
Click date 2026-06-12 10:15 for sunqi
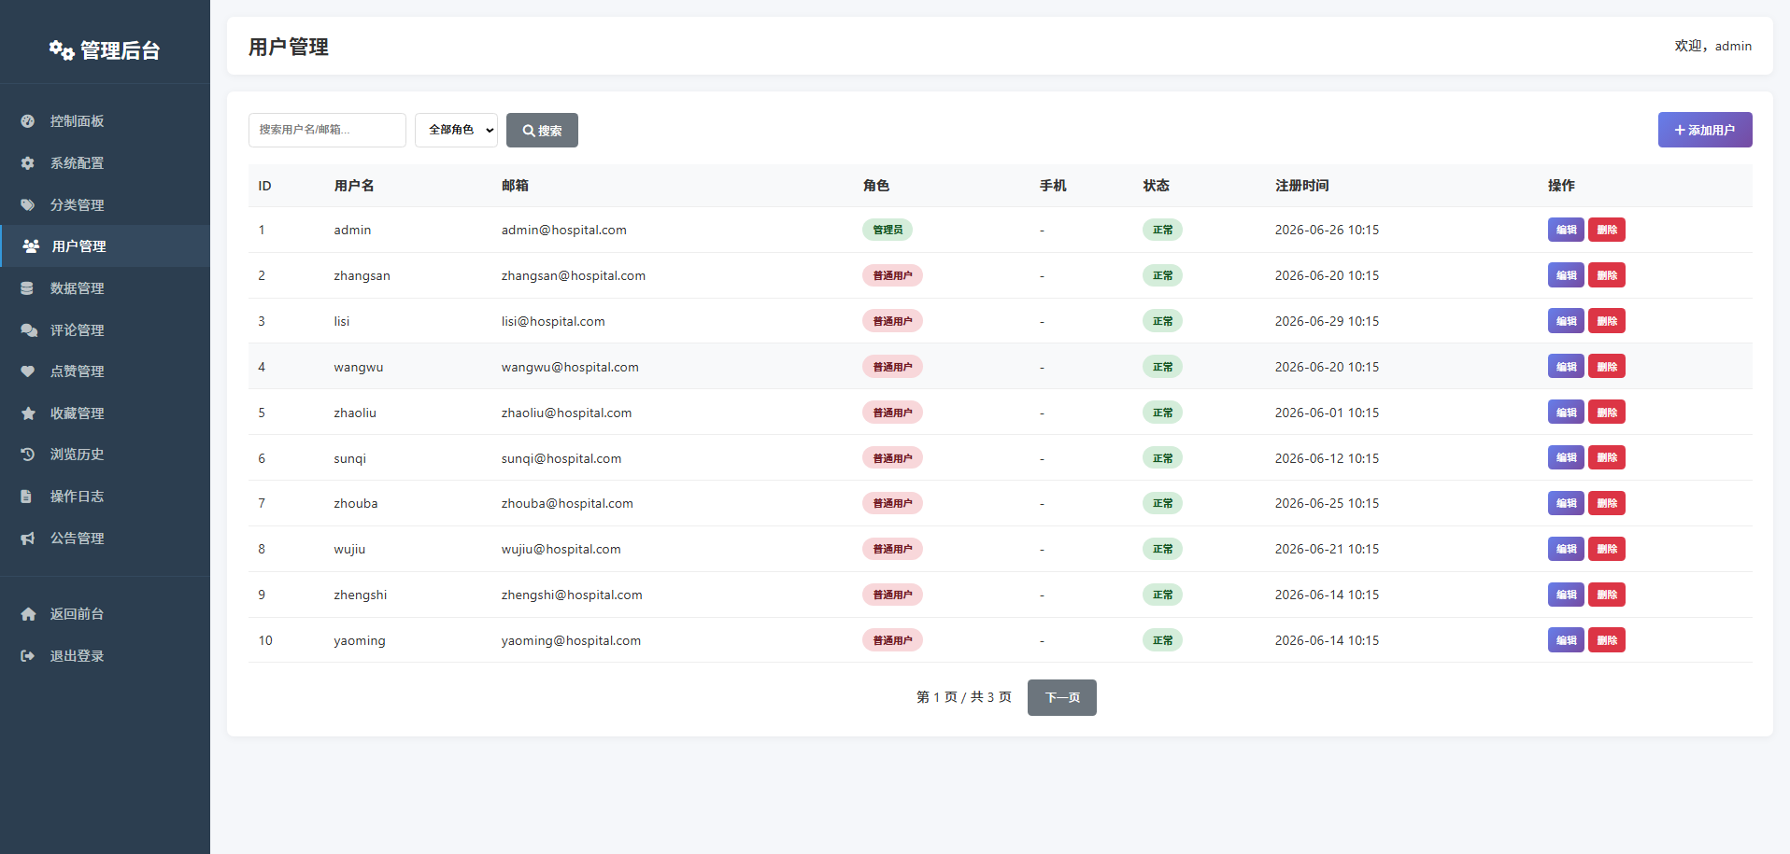coord(1327,458)
